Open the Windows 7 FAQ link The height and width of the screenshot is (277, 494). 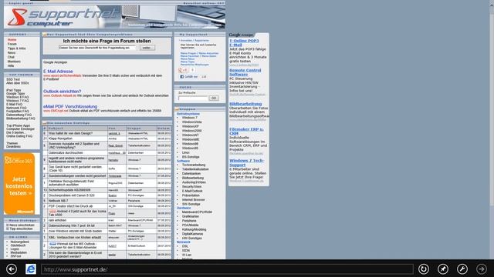pos(17,101)
